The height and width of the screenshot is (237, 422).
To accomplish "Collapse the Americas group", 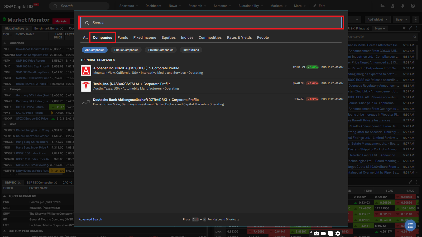I will (x=5, y=43).
